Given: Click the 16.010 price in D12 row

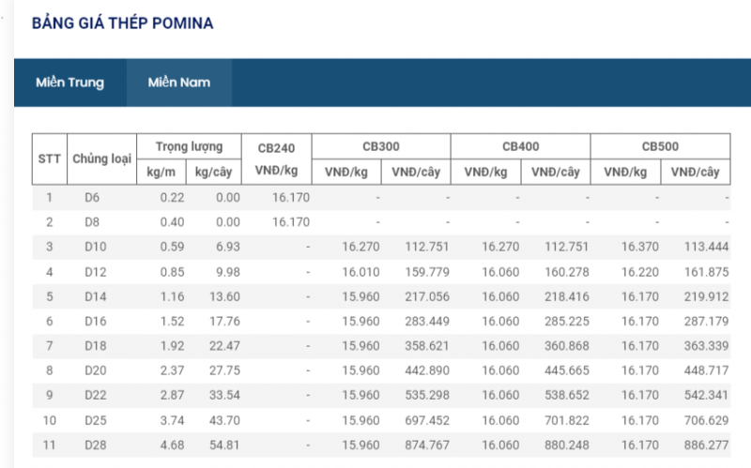Looking at the screenshot, I should (360, 272).
